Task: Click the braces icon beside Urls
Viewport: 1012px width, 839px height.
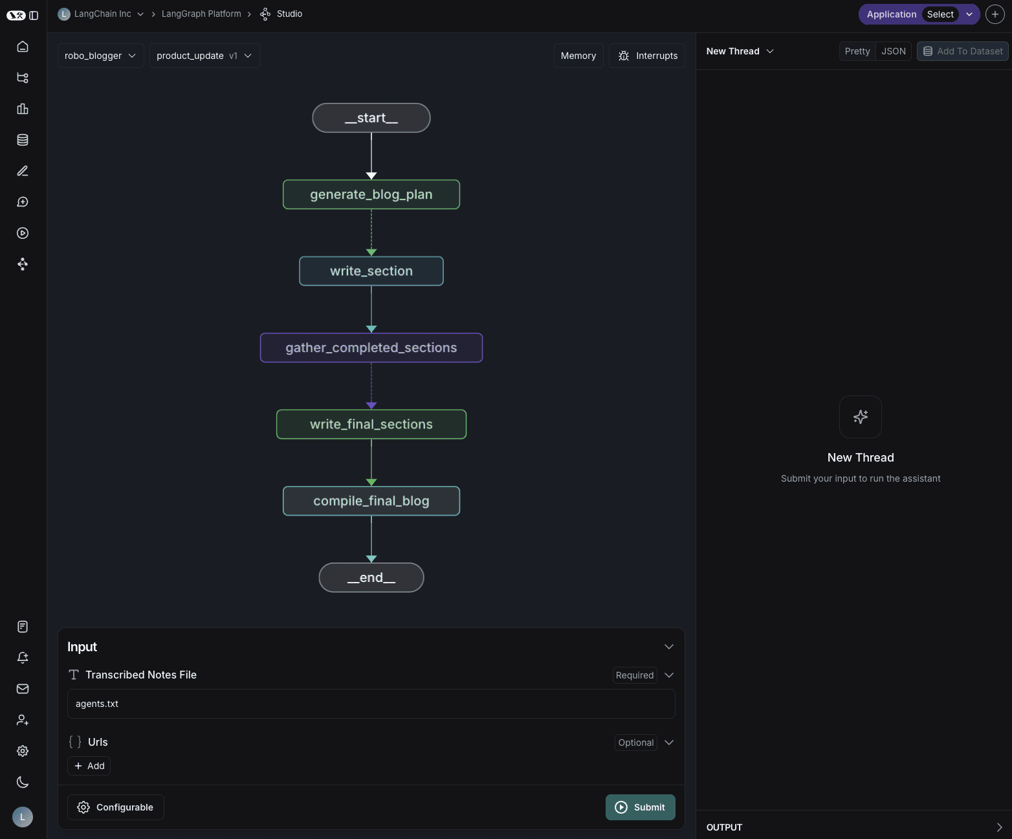Action: tap(75, 742)
